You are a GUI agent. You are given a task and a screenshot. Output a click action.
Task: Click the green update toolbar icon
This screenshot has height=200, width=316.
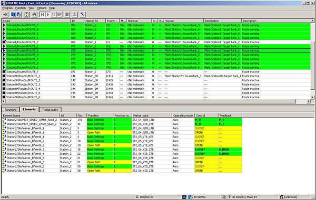pyautogui.click(x=27, y=15)
